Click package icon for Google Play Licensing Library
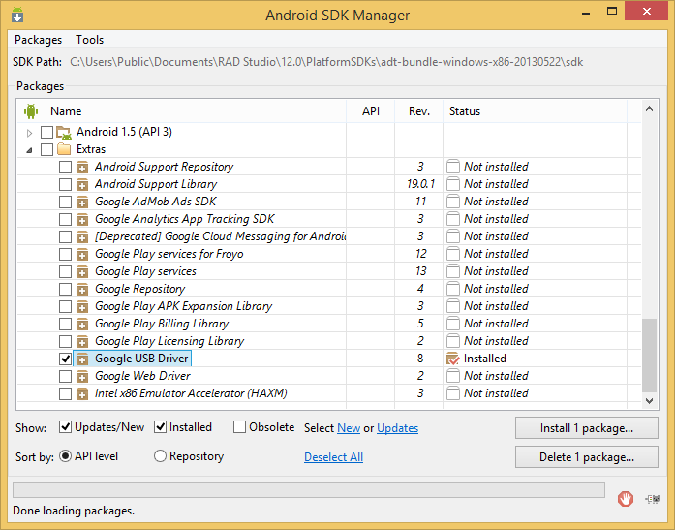675x530 pixels. pos(82,341)
